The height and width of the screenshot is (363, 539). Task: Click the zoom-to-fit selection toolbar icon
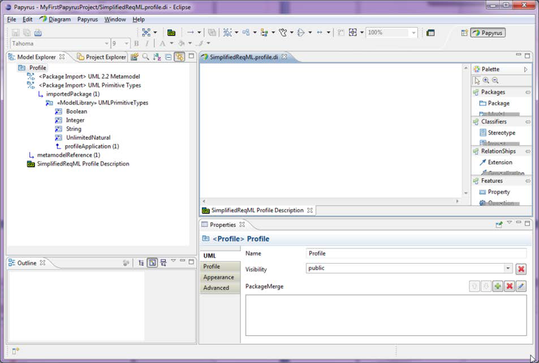[353, 33]
